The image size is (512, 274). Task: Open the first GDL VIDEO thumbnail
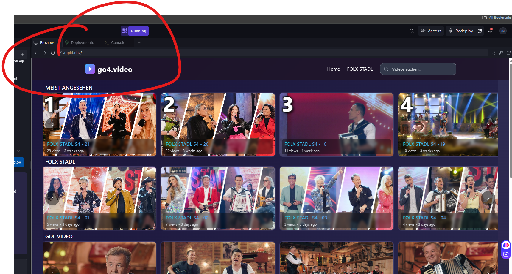pos(99,258)
